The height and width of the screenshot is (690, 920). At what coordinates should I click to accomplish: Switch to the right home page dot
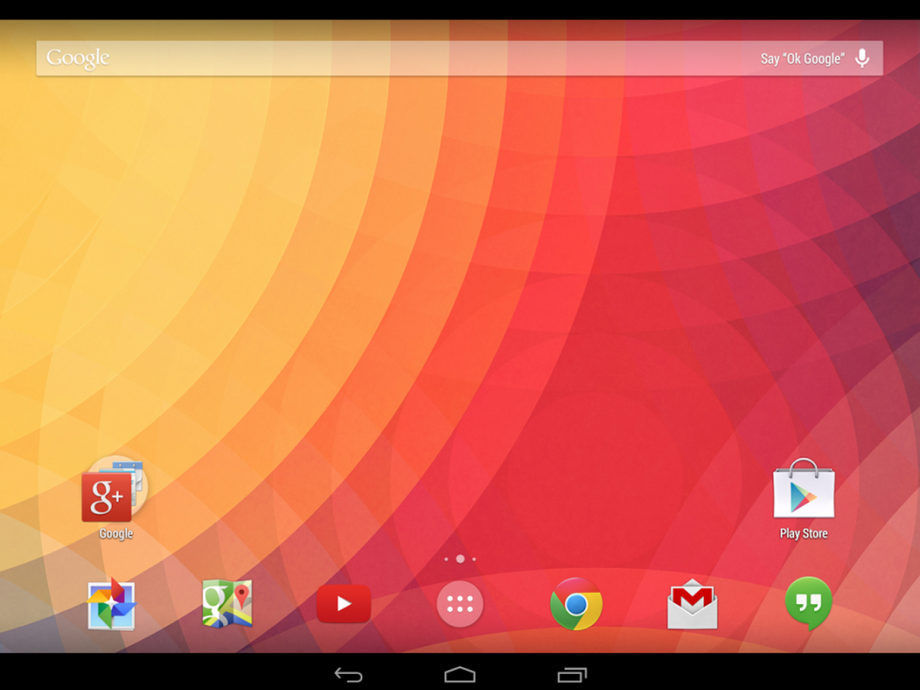[x=474, y=559]
